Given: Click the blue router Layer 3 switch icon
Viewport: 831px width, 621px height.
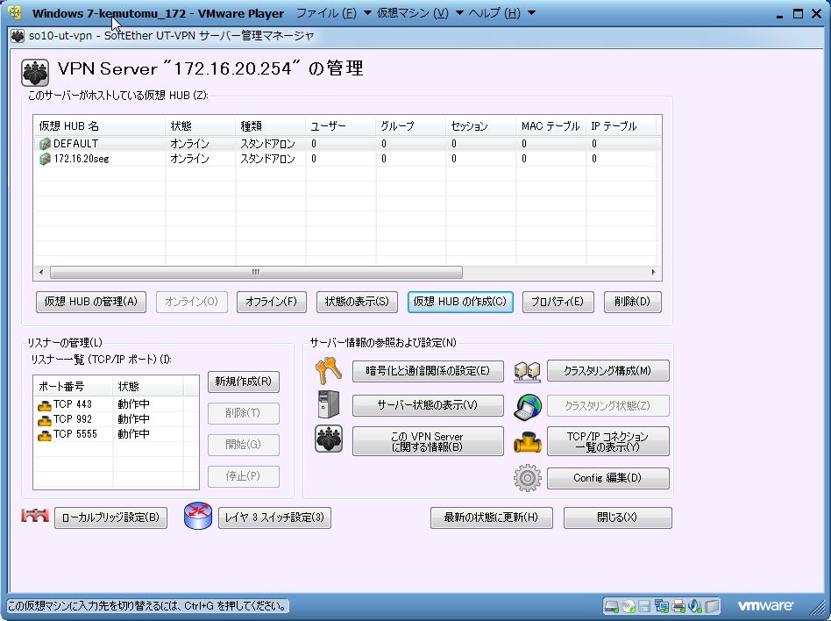Looking at the screenshot, I should pyautogui.click(x=198, y=516).
